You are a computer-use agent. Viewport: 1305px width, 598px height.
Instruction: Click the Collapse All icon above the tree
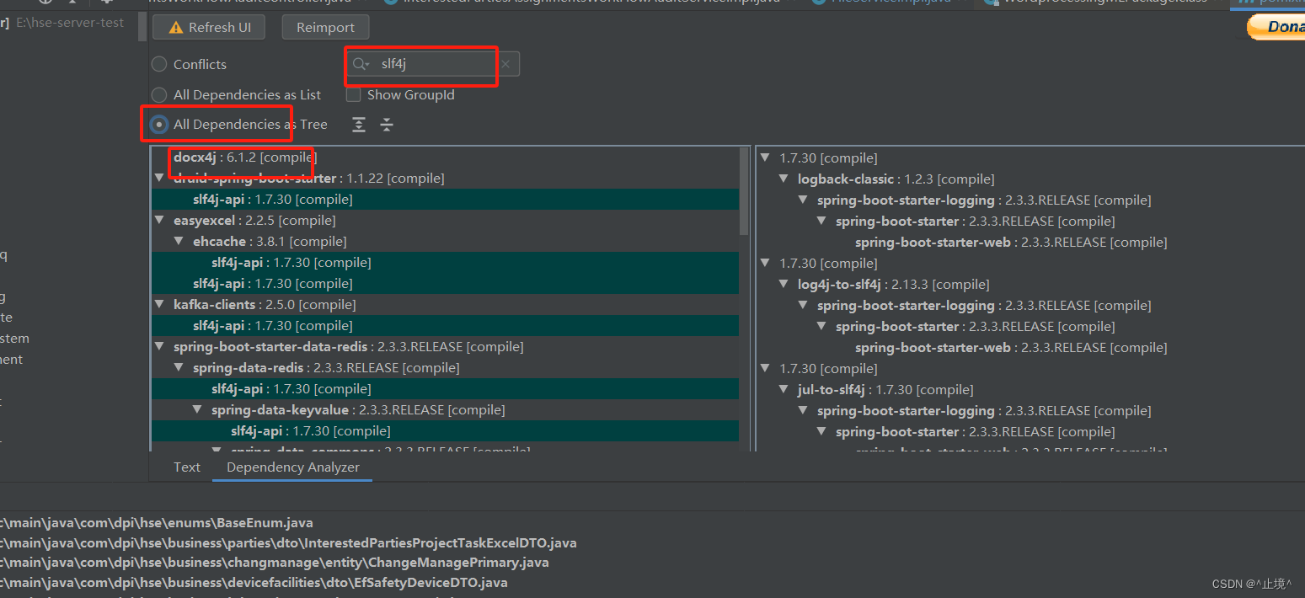[387, 125]
